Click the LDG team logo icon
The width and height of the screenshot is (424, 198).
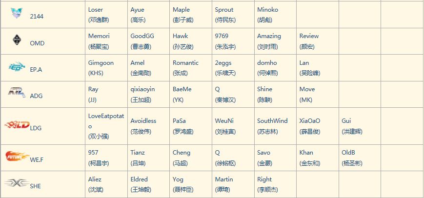click(17, 125)
